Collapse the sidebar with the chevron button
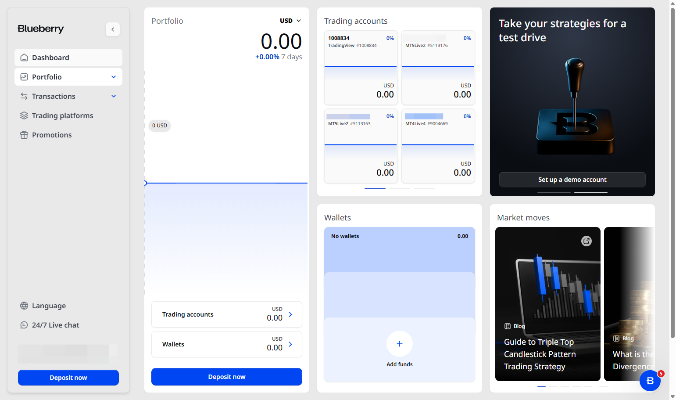Viewport: 676px width, 400px height. pos(113,29)
